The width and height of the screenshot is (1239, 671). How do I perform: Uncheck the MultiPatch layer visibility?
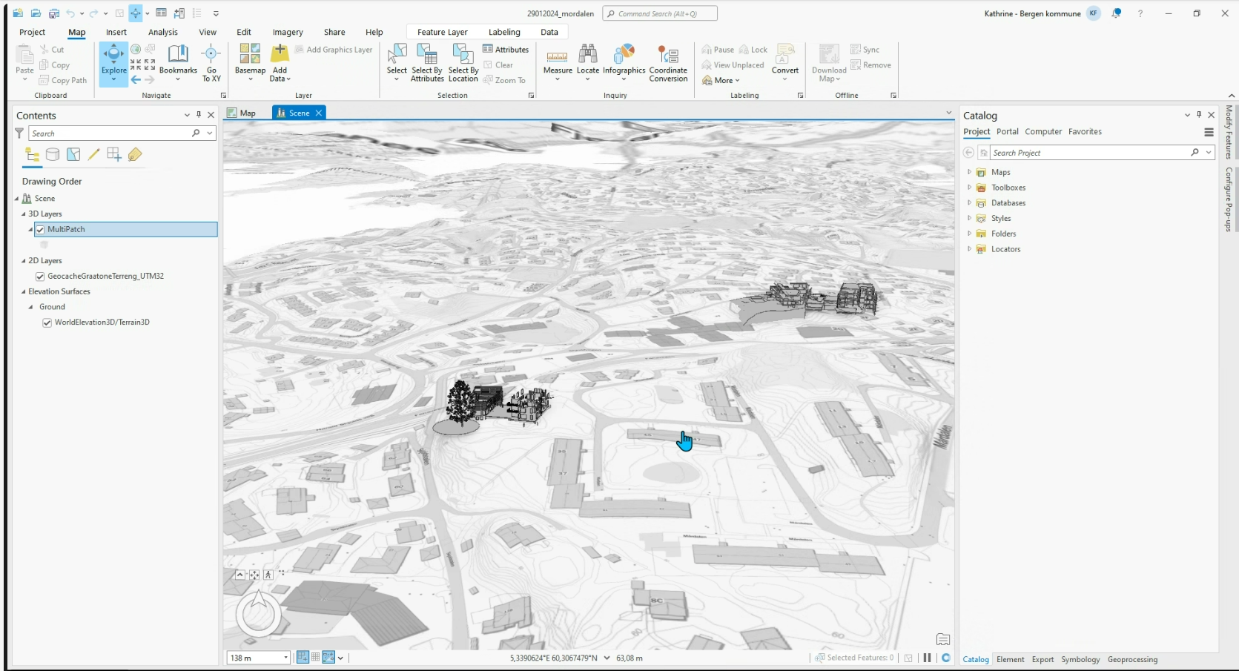[41, 230]
